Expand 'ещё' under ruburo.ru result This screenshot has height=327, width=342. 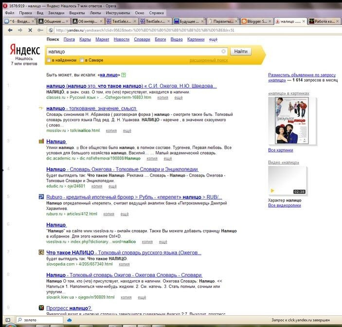(x=125, y=214)
